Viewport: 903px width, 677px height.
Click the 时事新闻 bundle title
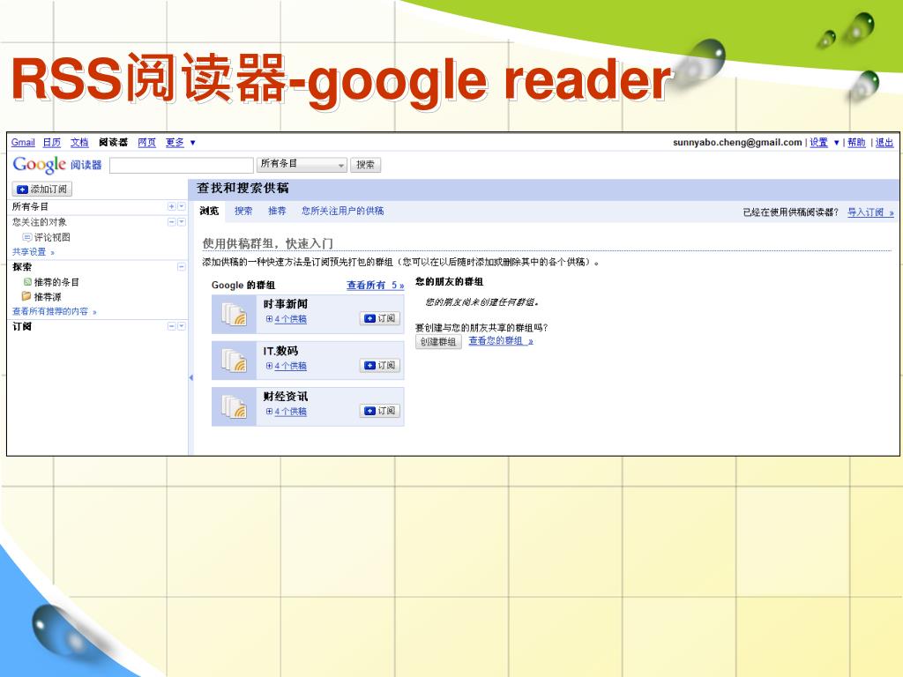(286, 304)
